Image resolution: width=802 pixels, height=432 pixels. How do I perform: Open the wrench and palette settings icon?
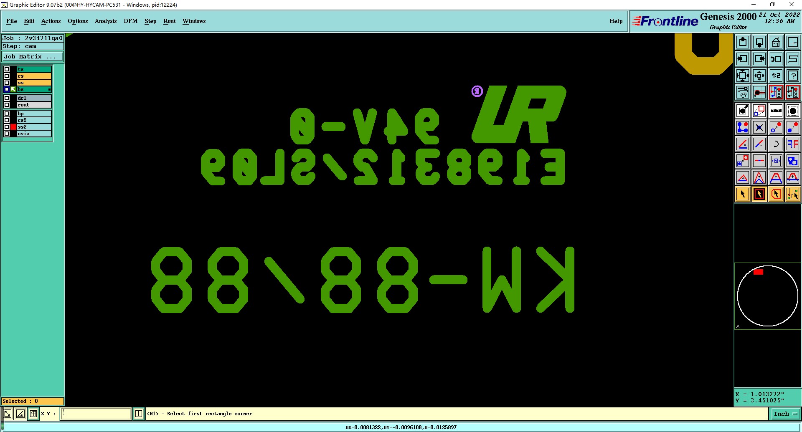point(743,92)
